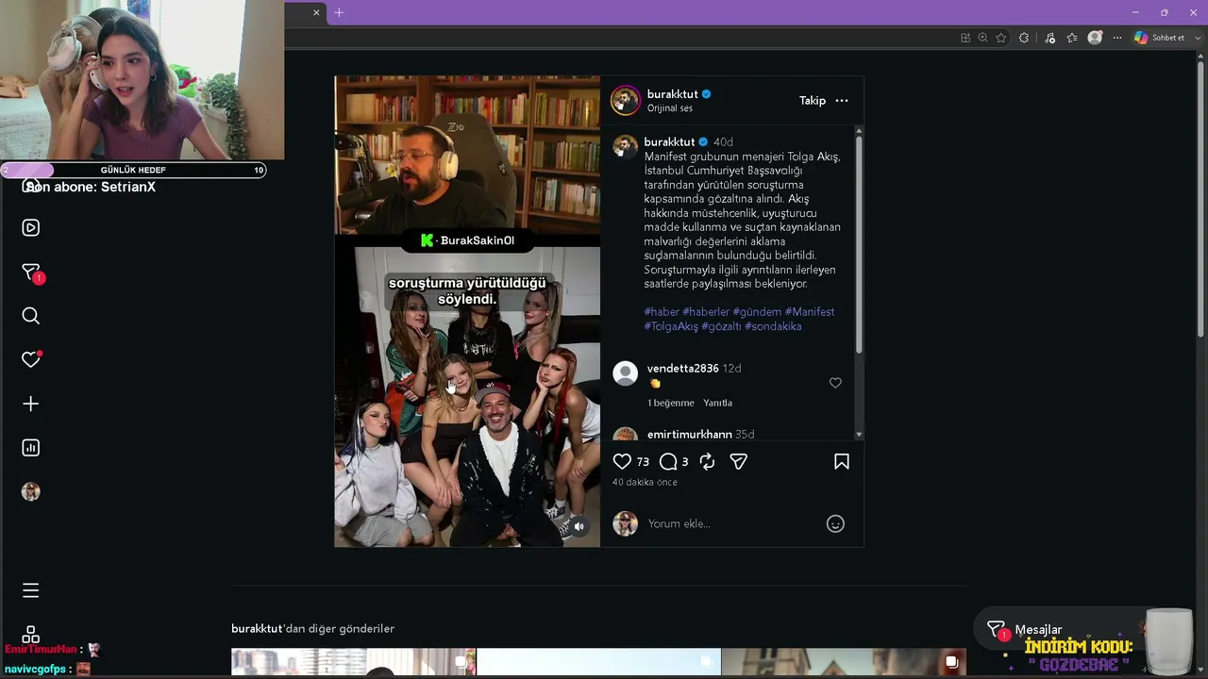Open the #TolgaAkış hashtag

(x=671, y=326)
